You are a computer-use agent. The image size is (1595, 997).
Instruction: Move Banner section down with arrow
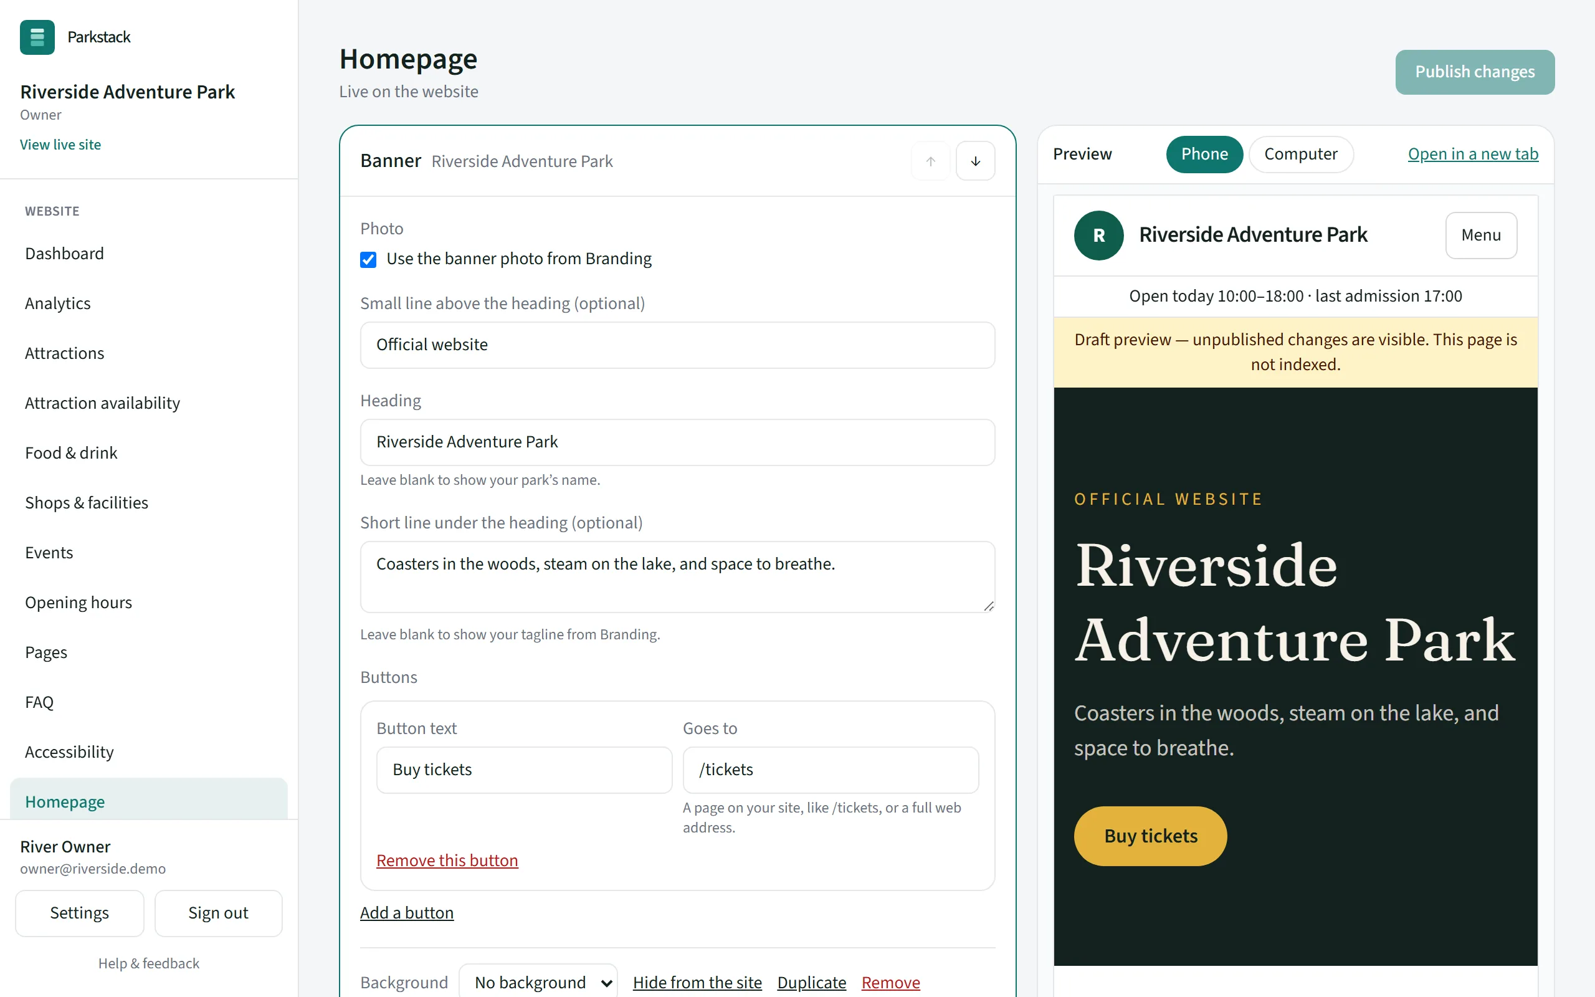(976, 161)
